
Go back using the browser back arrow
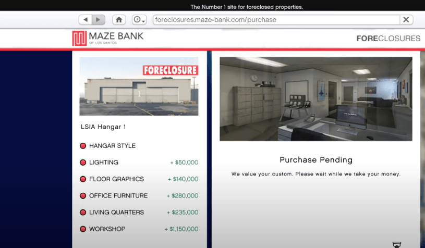(x=86, y=19)
